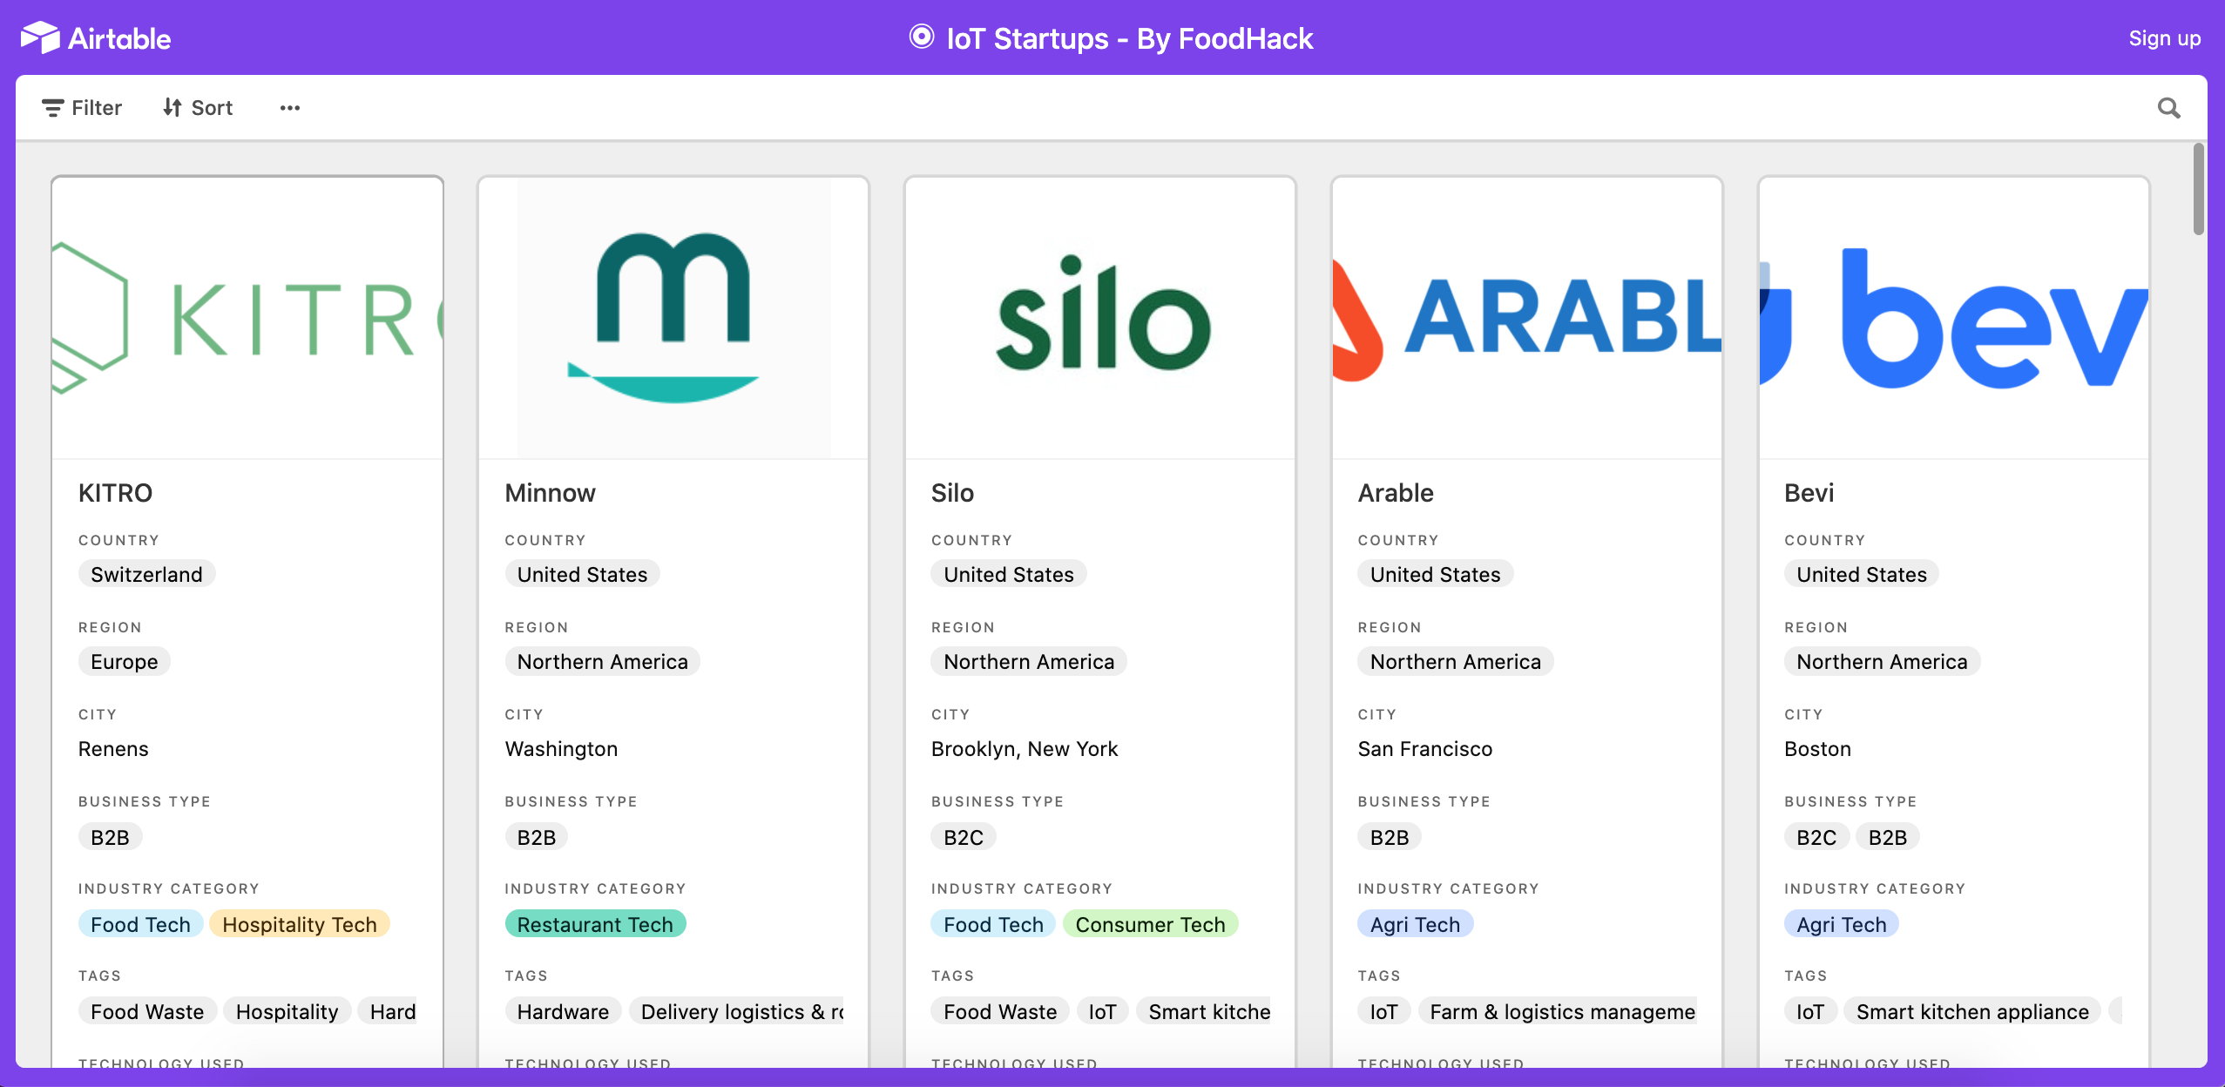Image resolution: width=2225 pixels, height=1087 pixels.
Task: Click KITRO's Food Tech category tag
Action: (140, 924)
